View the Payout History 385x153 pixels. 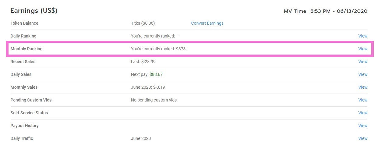362,126
